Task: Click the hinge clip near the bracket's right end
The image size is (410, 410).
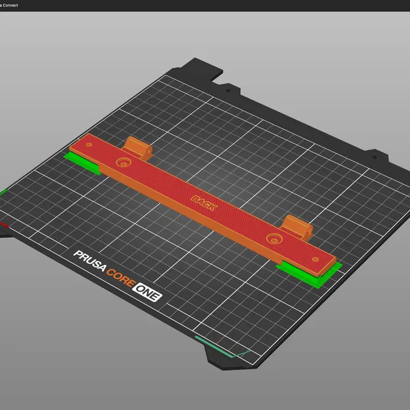Action: pyautogui.click(x=298, y=227)
